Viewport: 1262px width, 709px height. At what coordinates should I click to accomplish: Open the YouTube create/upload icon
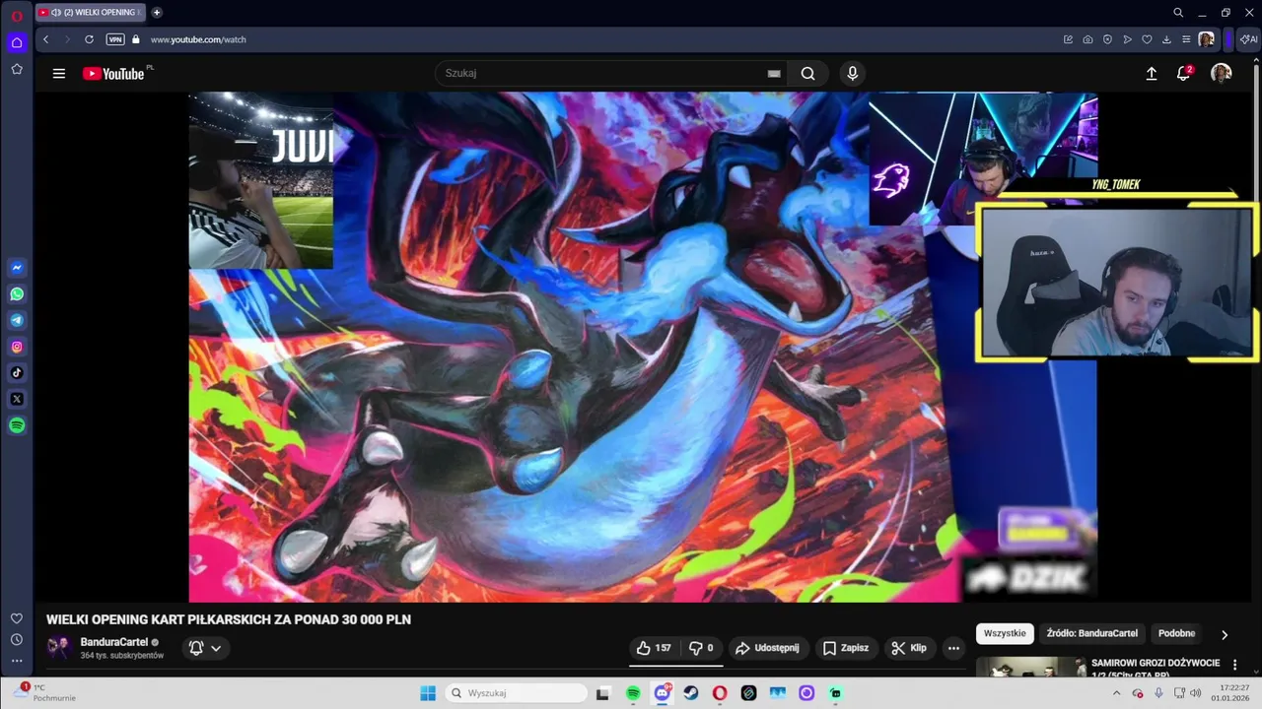(1151, 73)
